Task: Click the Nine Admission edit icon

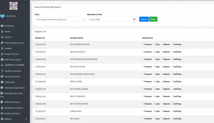Action: coord(2,93)
